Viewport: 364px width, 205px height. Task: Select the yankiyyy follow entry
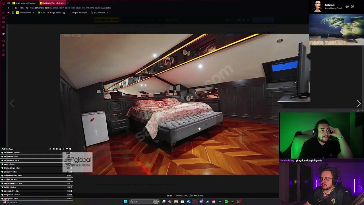[36, 172]
